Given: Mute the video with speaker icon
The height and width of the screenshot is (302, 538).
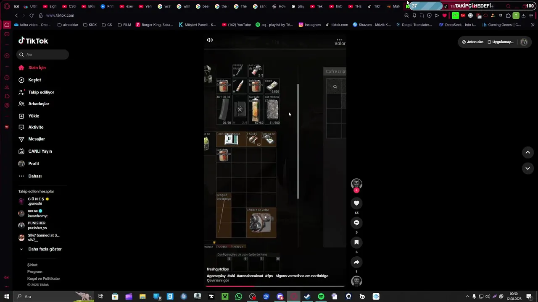Looking at the screenshot, I should pos(210,40).
